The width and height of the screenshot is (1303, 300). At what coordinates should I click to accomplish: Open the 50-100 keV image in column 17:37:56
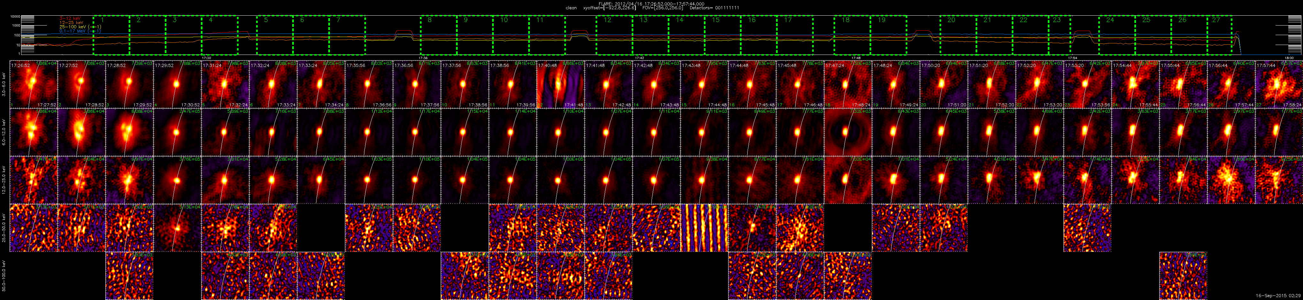pyautogui.click(x=464, y=276)
